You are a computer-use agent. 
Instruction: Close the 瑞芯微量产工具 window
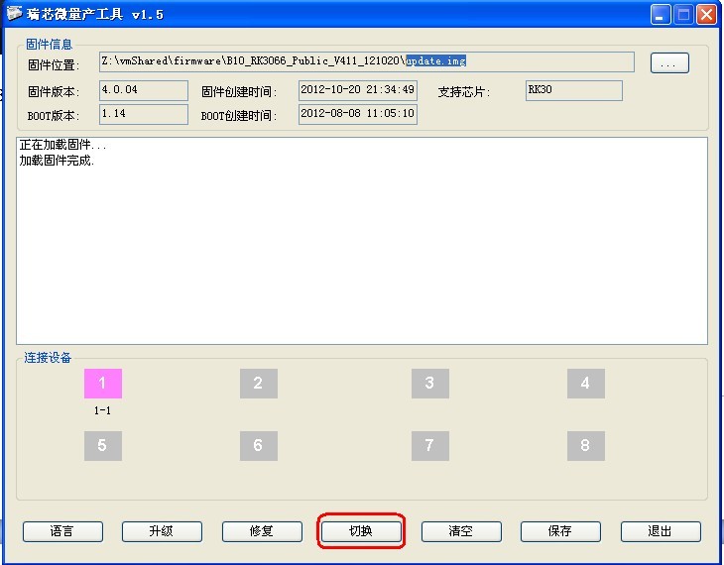click(706, 14)
